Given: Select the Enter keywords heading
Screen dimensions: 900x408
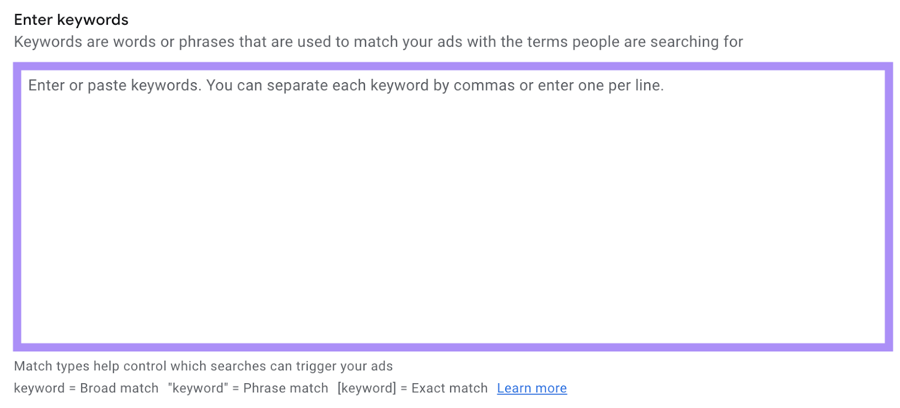Looking at the screenshot, I should pyautogui.click(x=71, y=20).
